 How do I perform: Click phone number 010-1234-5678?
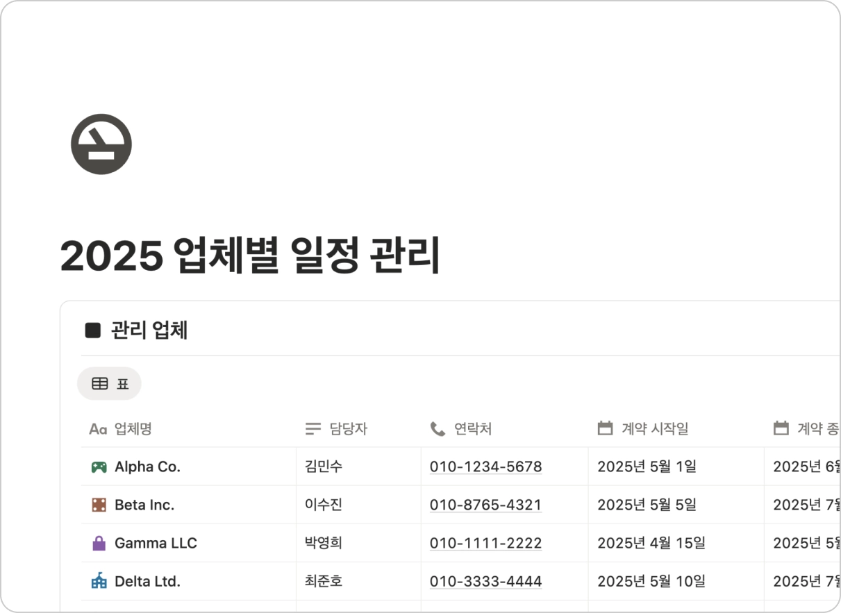485,467
